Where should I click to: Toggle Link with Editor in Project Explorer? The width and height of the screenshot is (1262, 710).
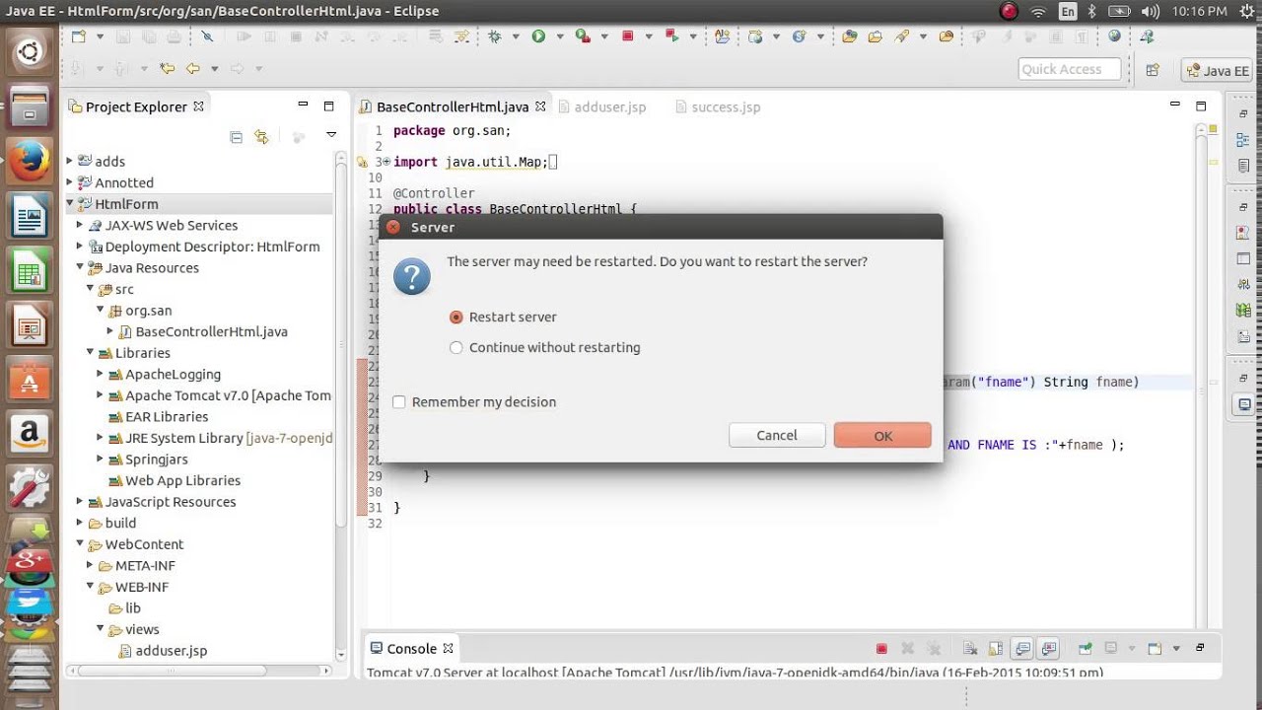(261, 137)
